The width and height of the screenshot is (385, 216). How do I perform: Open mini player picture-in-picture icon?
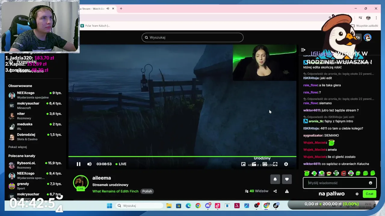243,164
